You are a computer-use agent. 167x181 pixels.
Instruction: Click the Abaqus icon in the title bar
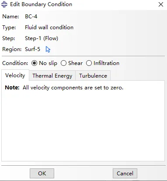(x=4, y=4)
